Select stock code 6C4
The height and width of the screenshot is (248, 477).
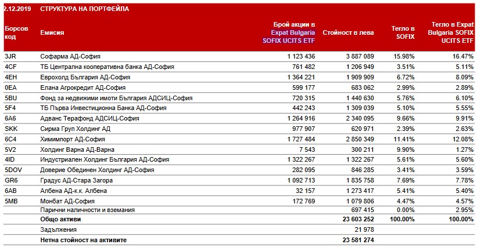point(11,139)
